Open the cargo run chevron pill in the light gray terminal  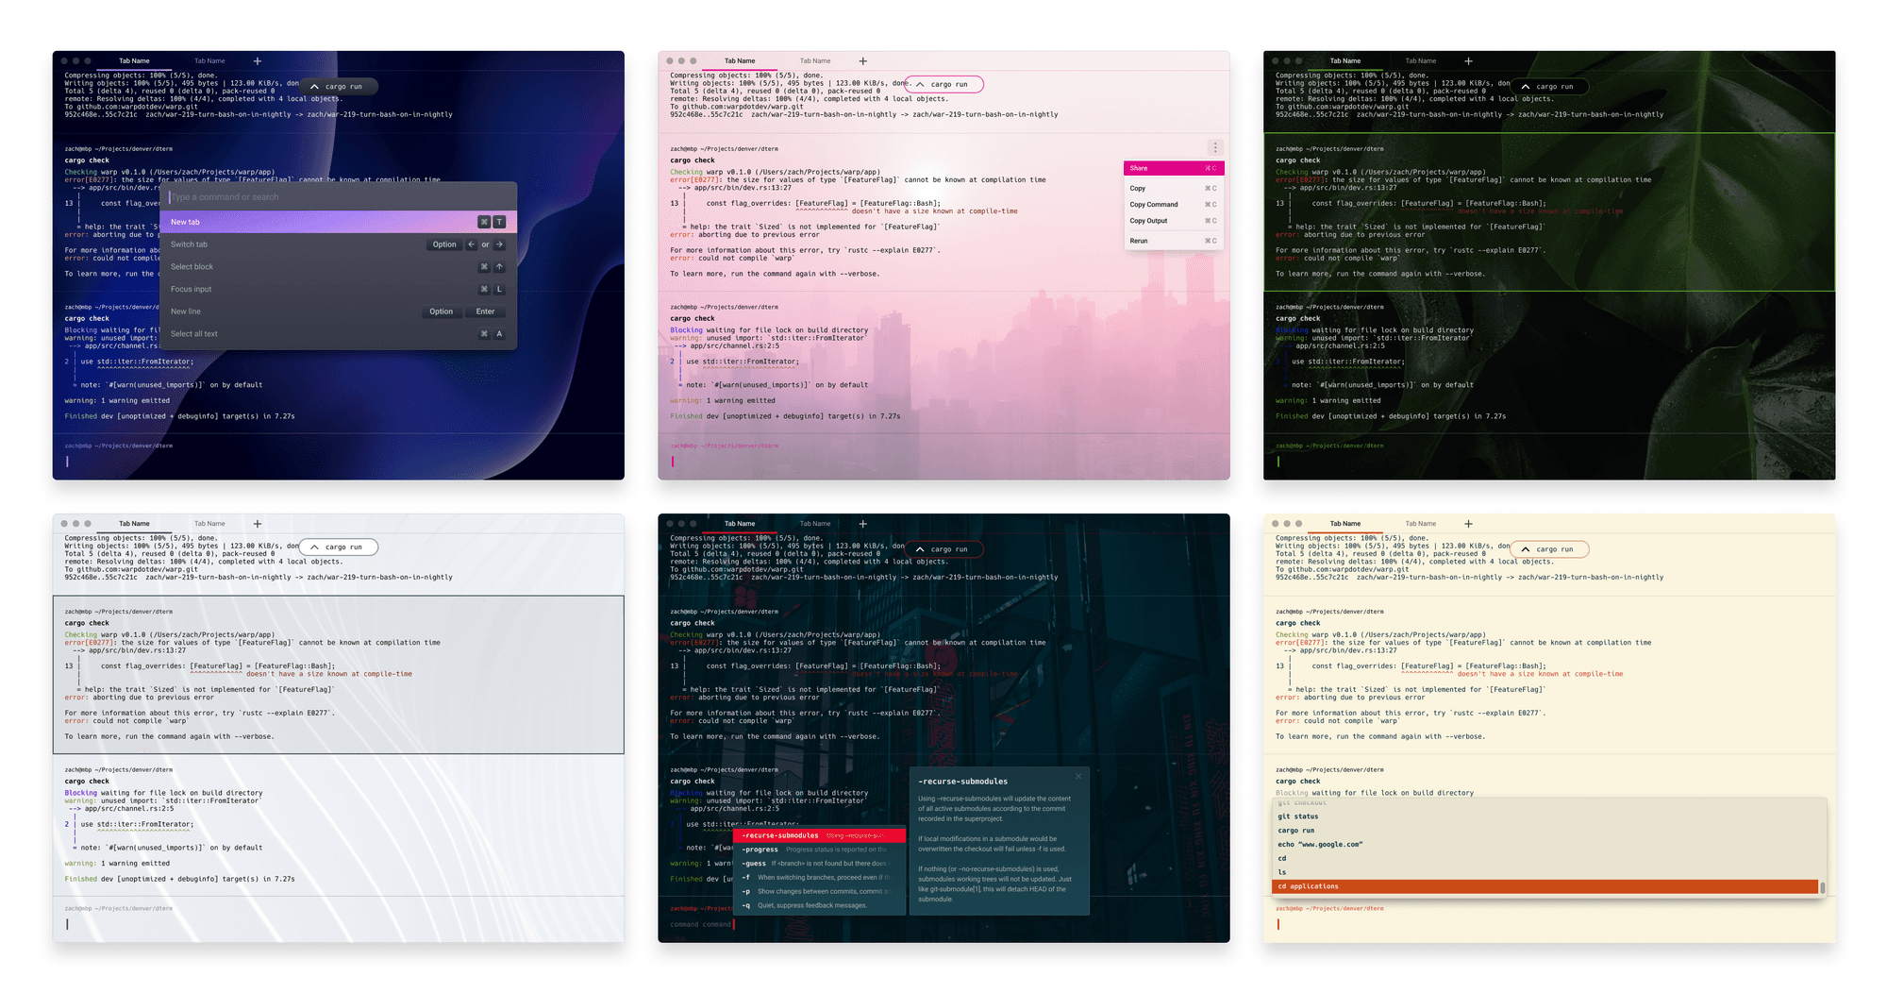coord(338,547)
